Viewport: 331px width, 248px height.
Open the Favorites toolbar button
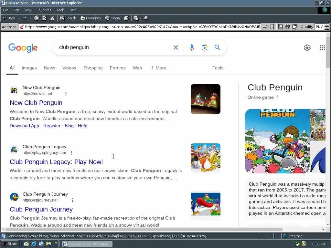tap(91, 18)
